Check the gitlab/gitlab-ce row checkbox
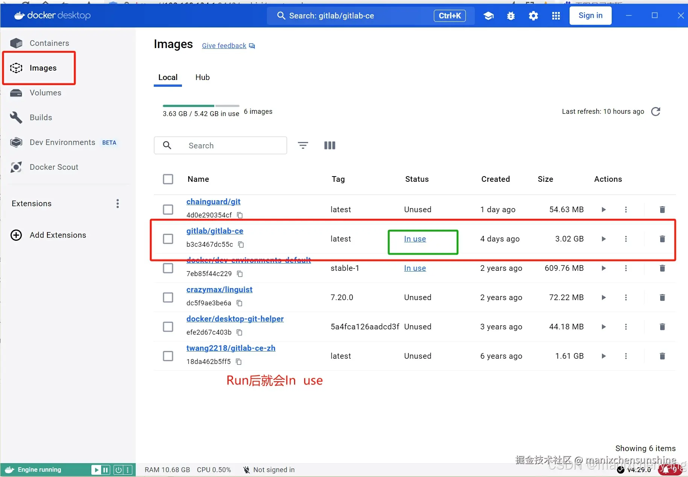The width and height of the screenshot is (688, 477). [168, 239]
